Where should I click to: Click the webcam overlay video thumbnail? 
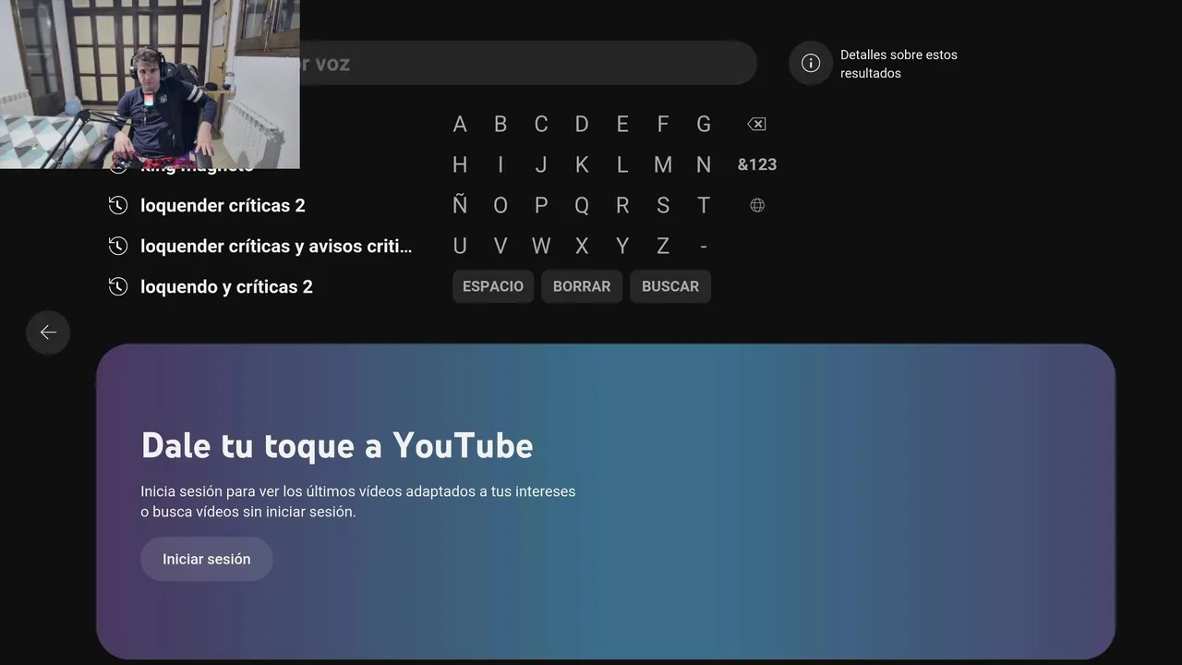pyautogui.click(x=150, y=84)
